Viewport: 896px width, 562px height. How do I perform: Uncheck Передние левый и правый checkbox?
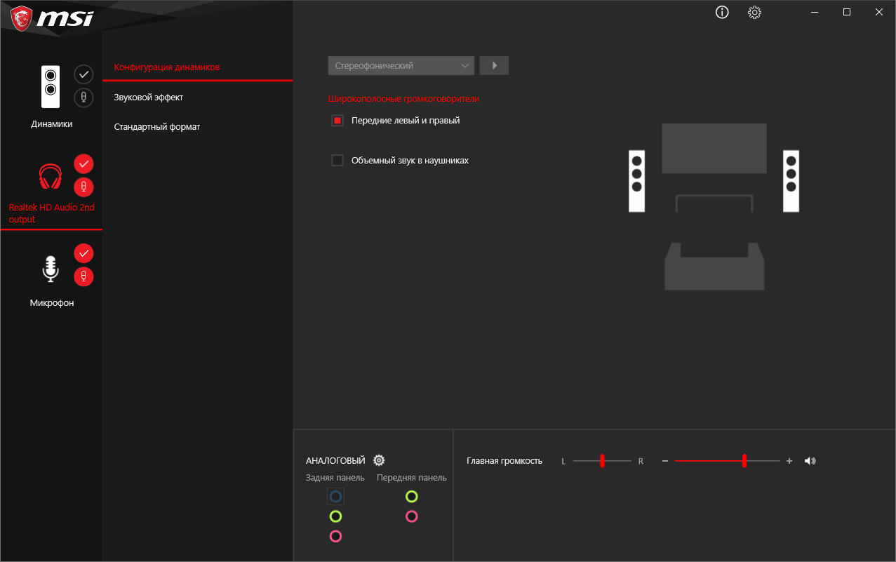point(337,121)
